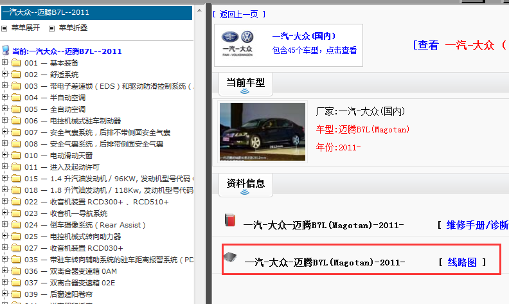Screen dimensions: 509x304
Task: Select tree item 023 — 收音机—导航系统
Action: [66, 213]
